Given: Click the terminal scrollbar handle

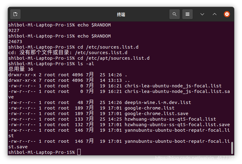Looking at the screenshot, I should (232, 148).
